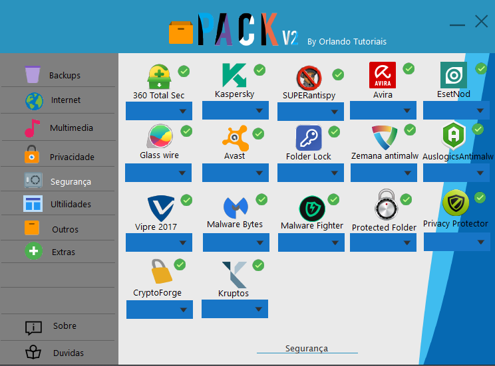The height and width of the screenshot is (366, 495).
Task: Click the Vipre 2017 icon
Action: point(161,209)
